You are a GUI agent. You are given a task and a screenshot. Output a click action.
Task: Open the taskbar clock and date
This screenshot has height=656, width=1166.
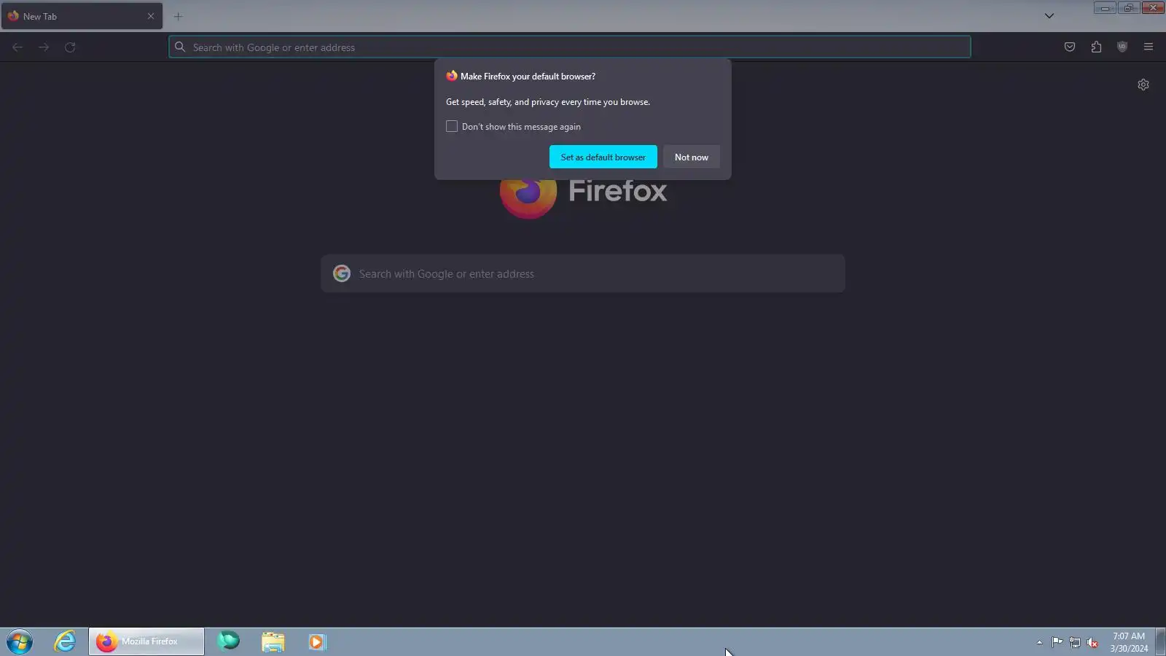1129,642
